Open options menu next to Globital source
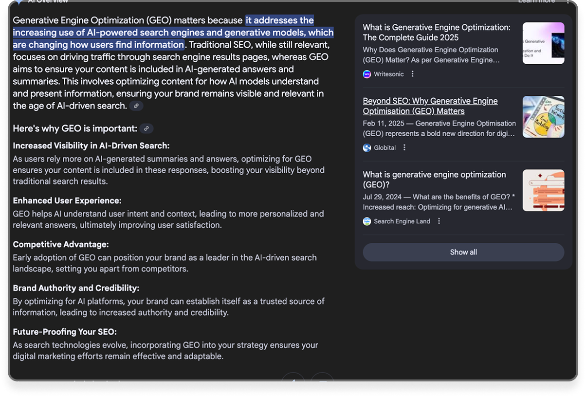 click(x=404, y=147)
